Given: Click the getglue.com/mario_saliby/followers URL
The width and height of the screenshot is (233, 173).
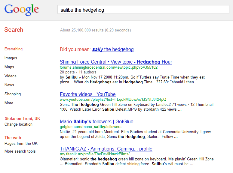Looking at the screenshot, I should [90, 127].
